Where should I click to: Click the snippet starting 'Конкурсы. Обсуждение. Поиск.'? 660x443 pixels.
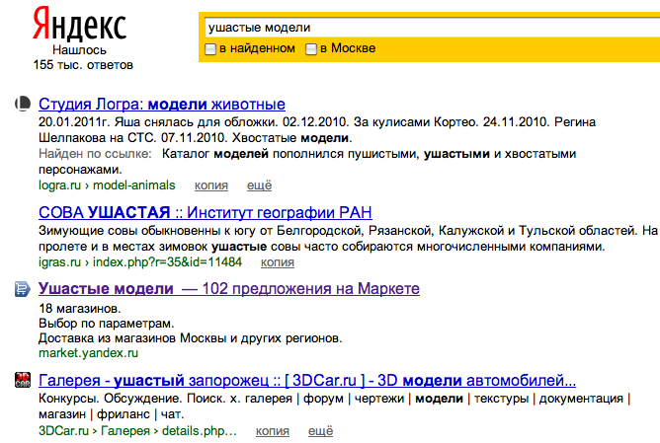coord(335,406)
